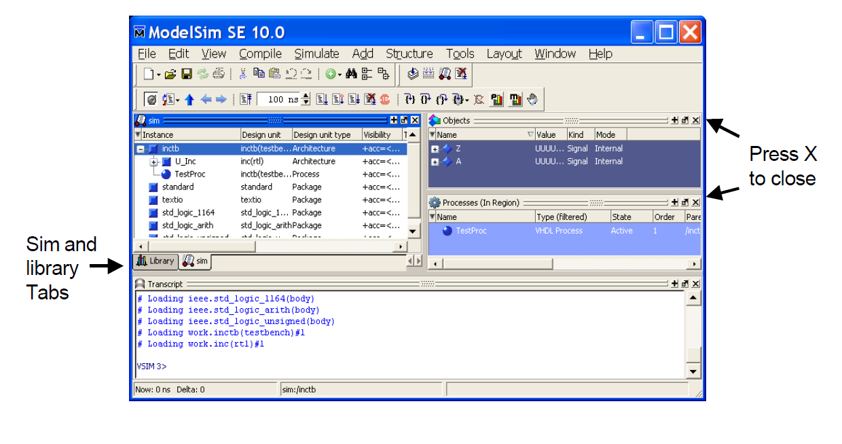Click the Print toolbar icon
Viewport: 842px width, 444px height.
click(x=219, y=74)
